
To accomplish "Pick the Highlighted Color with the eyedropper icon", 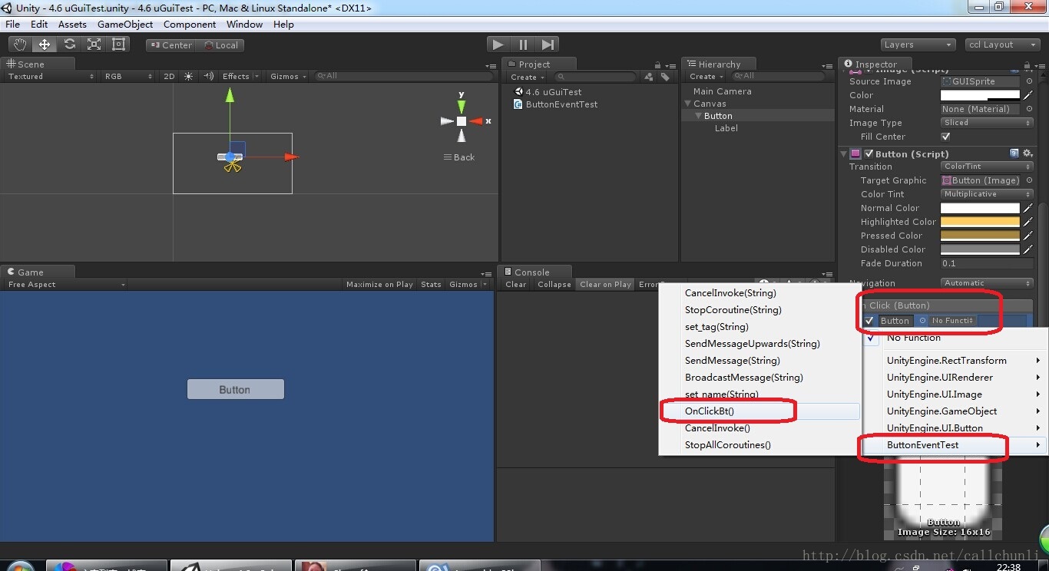I will pyautogui.click(x=1028, y=222).
